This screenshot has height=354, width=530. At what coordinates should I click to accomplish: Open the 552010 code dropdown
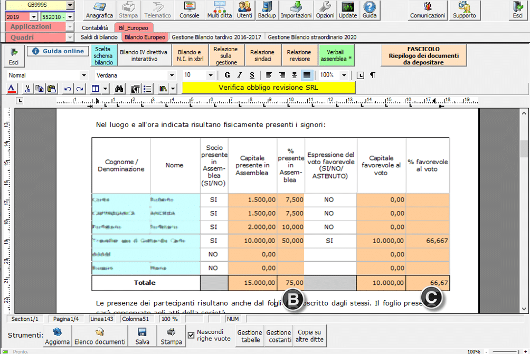pos(70,16)
